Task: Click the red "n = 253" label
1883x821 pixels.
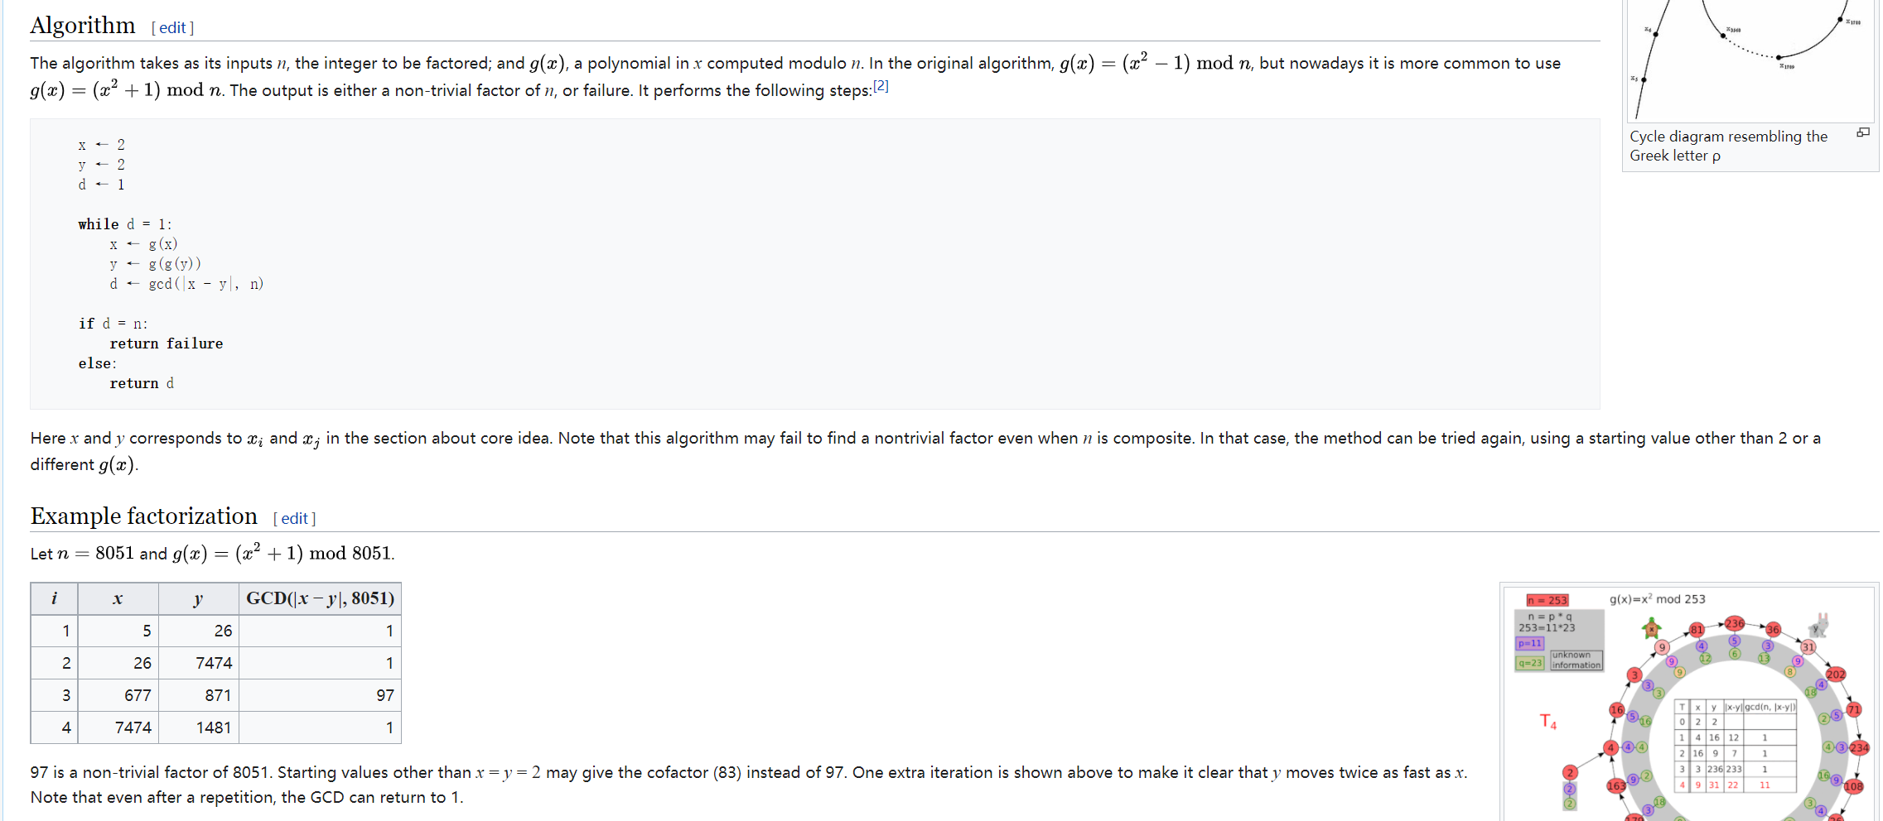Action: click(1547, 600)
